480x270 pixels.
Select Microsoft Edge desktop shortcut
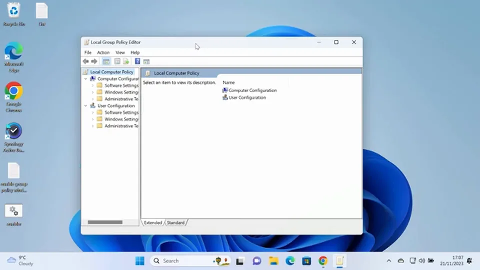pos(14,57)
